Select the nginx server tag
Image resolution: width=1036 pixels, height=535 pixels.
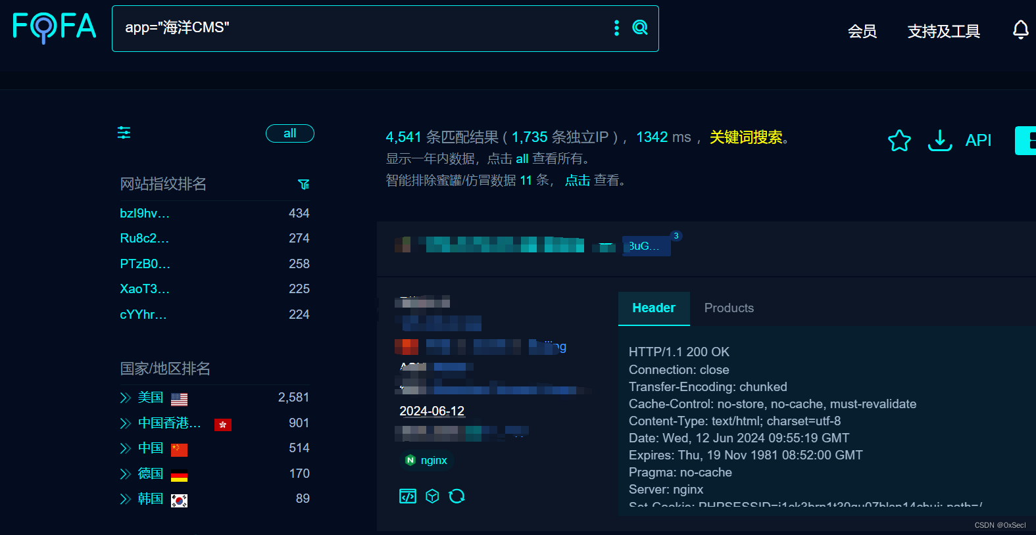click(x=426, y=460)
